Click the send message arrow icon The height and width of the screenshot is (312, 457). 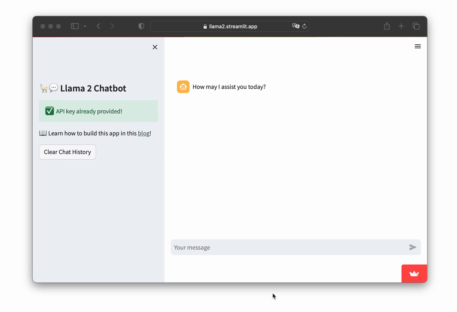(413, 247)
